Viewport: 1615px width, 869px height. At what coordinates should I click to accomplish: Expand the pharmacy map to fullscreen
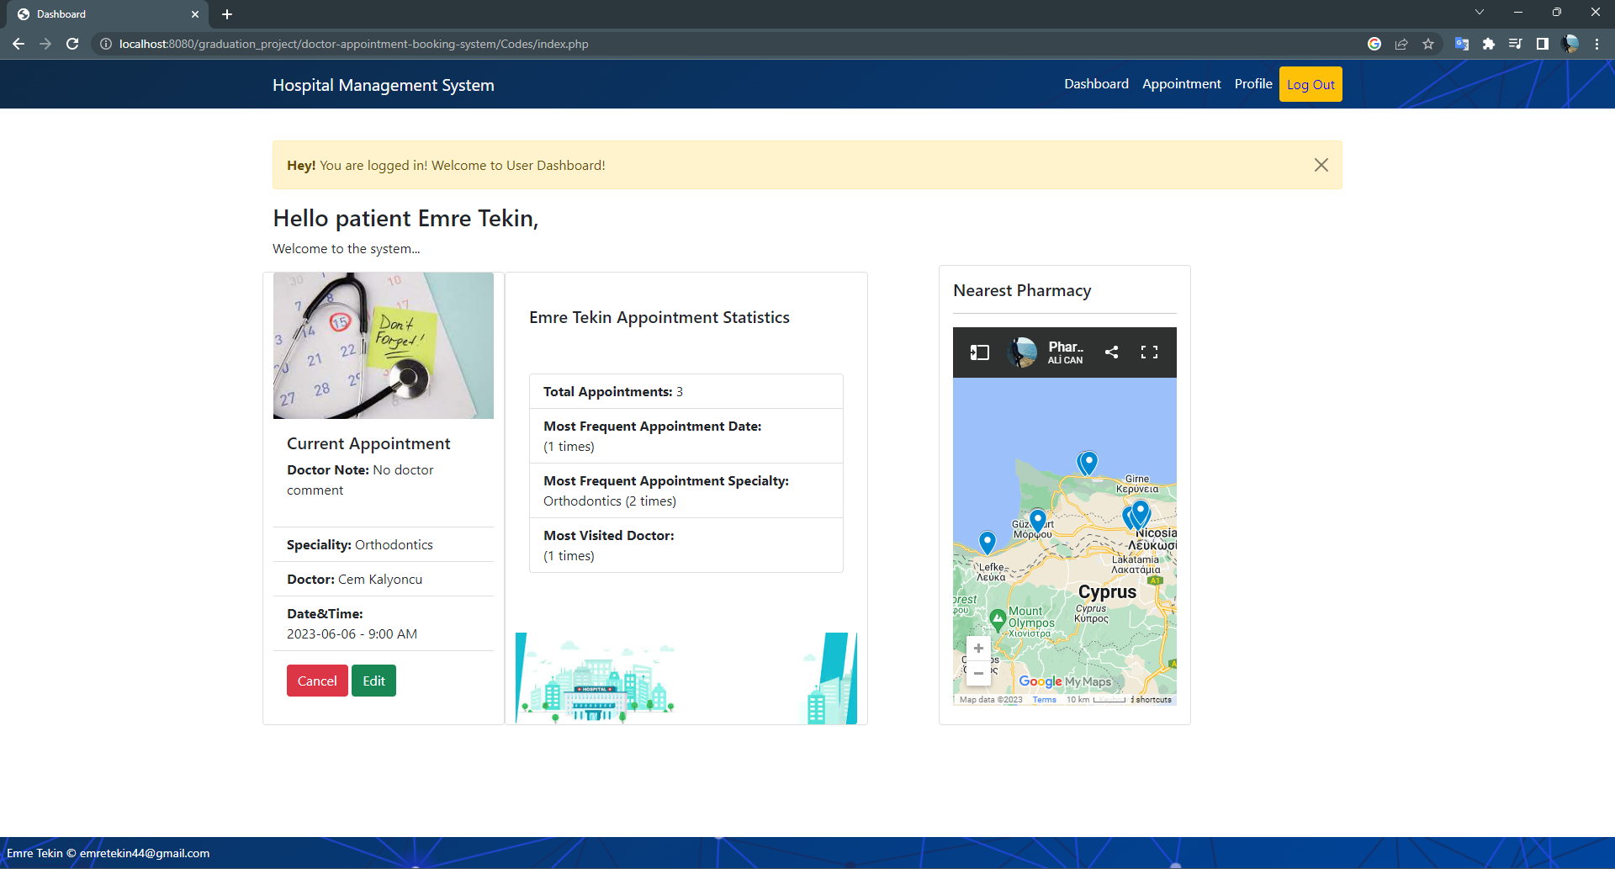click(x=1149, y=352)
